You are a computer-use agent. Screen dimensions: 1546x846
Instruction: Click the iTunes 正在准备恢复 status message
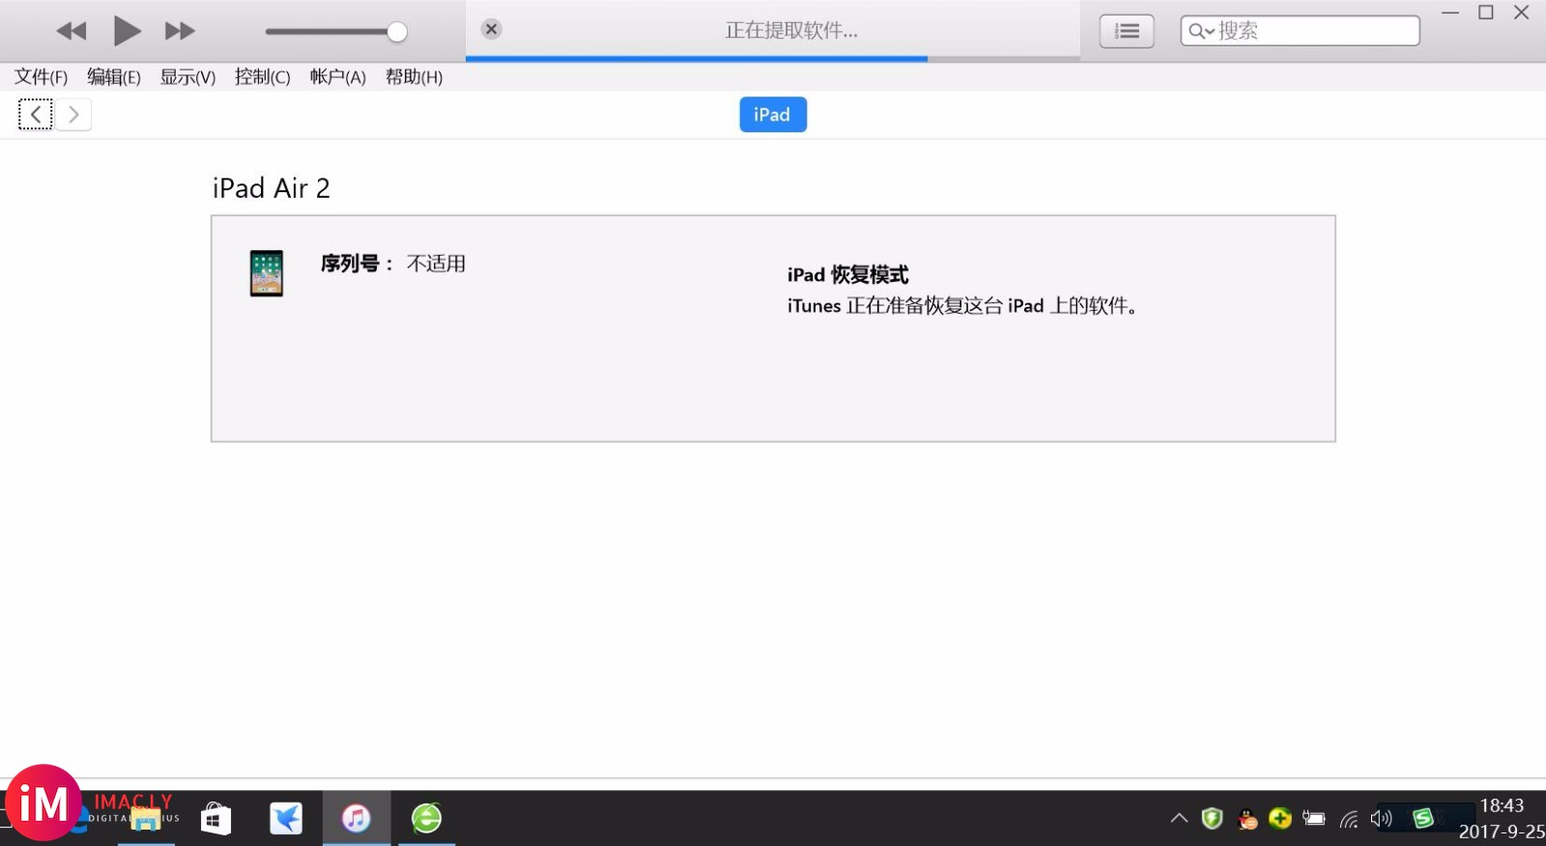[x=963, y=306]
